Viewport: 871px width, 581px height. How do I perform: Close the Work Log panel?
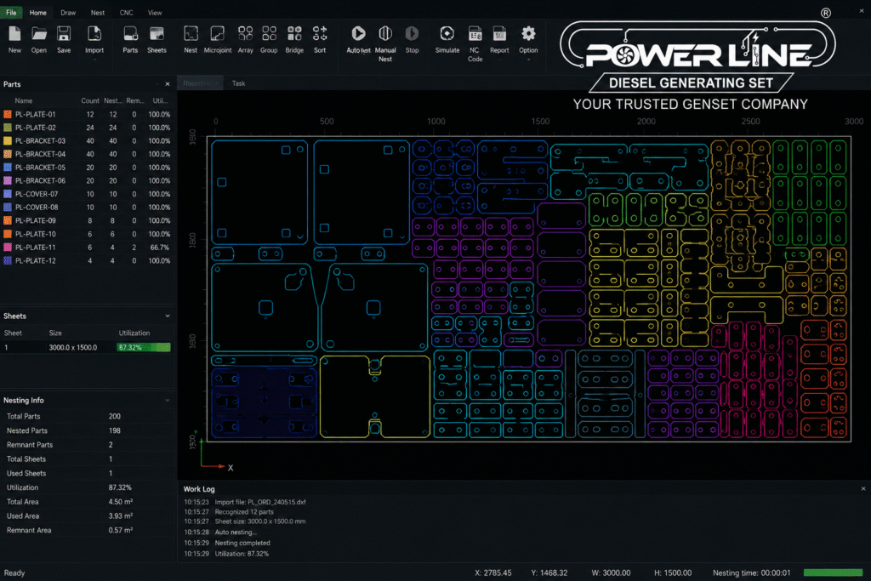tap(862, 489)
